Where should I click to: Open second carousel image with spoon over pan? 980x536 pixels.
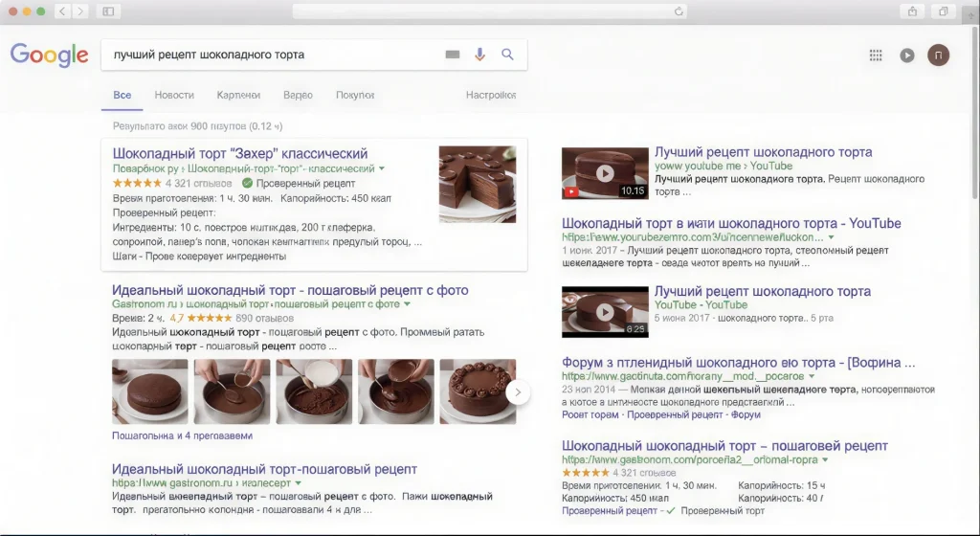click(x=232, y=391)
